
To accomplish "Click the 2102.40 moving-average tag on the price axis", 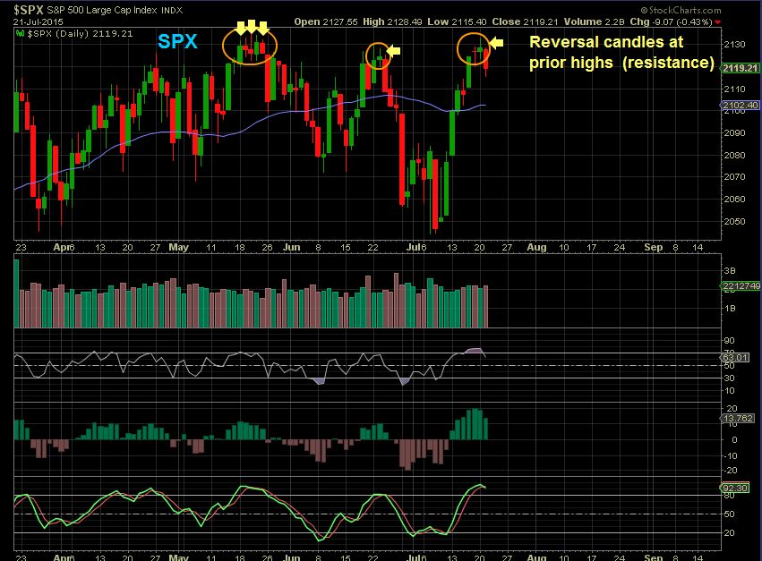I will coord(739,106).
